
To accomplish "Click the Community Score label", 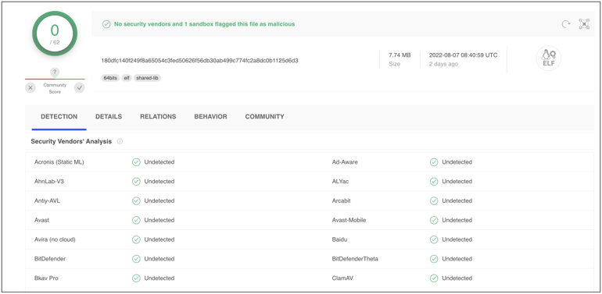I will pos(55,88).
